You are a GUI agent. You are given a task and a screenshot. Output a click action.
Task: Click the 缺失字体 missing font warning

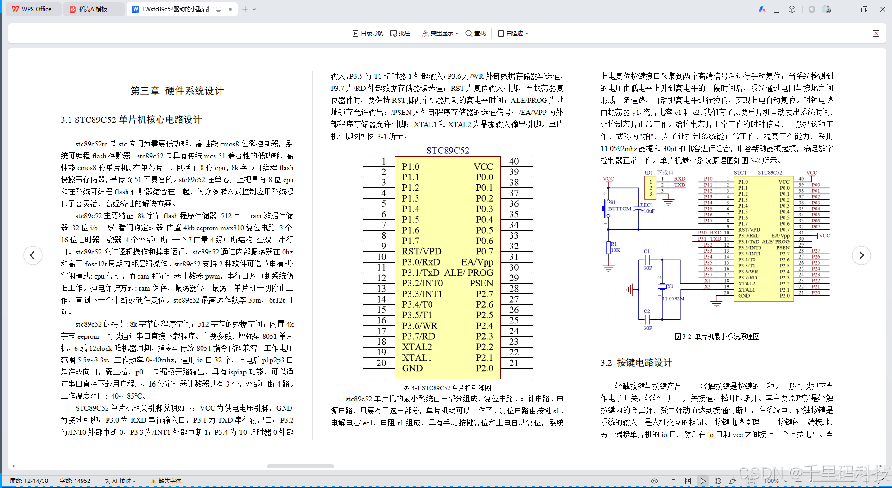tap(166, 481)
